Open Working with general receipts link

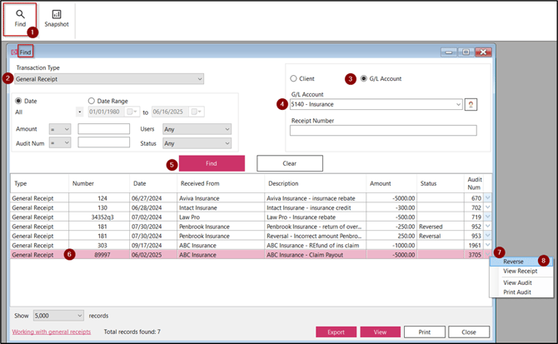(51, 332)
